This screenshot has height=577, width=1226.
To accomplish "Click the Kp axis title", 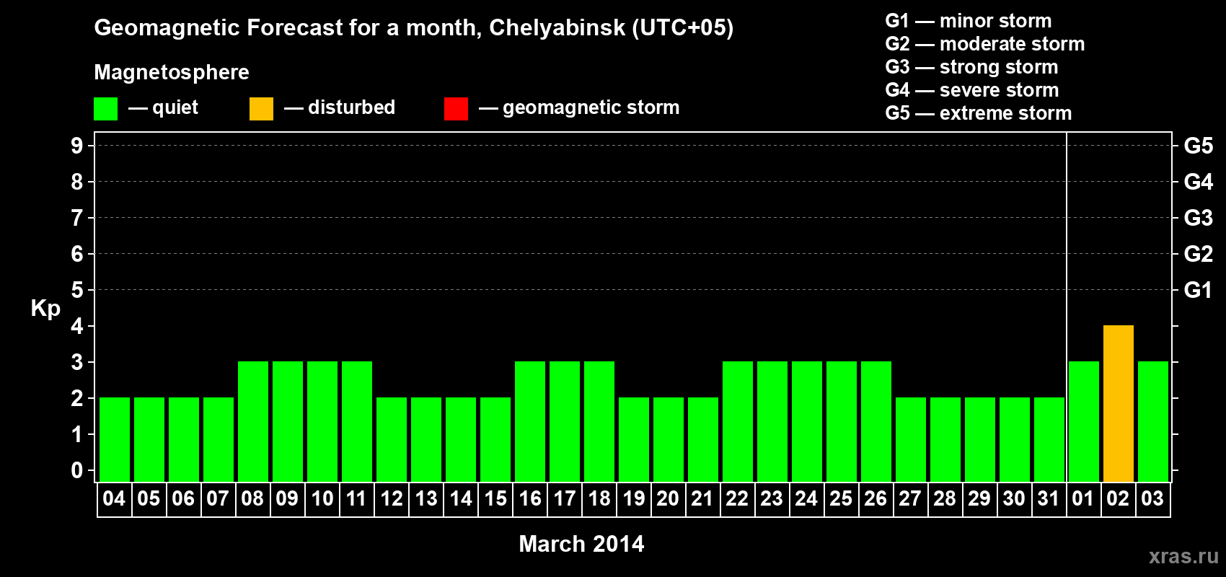I will (x=45, y=309).
